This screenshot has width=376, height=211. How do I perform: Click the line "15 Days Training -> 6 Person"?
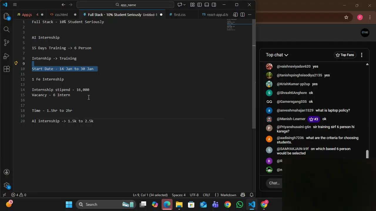point(62,48)
